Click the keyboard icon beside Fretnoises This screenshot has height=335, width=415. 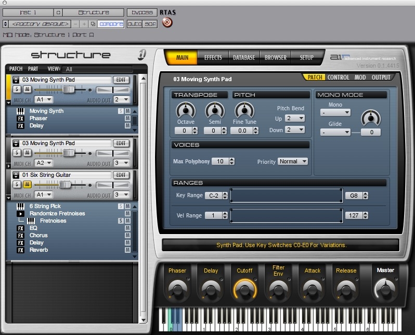click(31, 221)
